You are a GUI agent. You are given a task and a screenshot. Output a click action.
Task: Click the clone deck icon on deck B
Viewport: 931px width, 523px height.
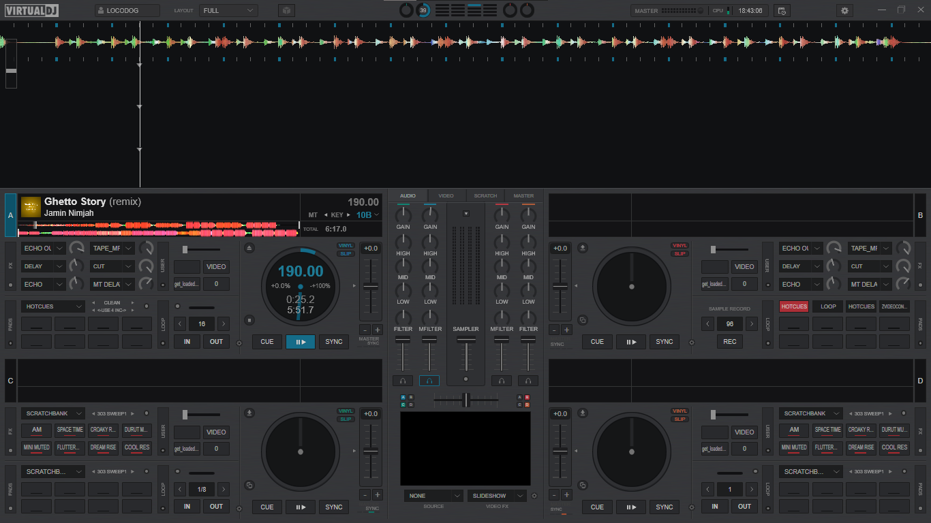(583, 319)
